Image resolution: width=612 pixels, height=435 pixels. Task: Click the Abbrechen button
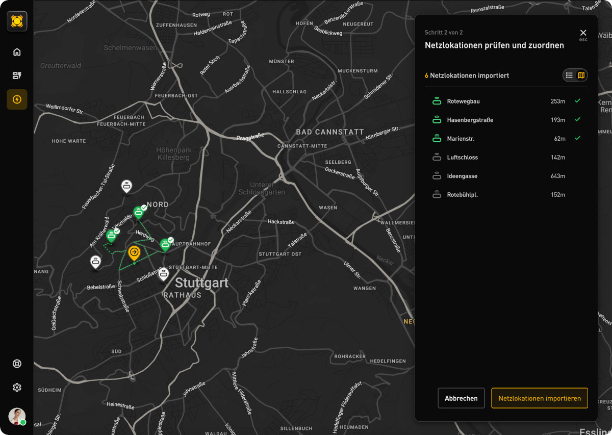coord(461,398)
